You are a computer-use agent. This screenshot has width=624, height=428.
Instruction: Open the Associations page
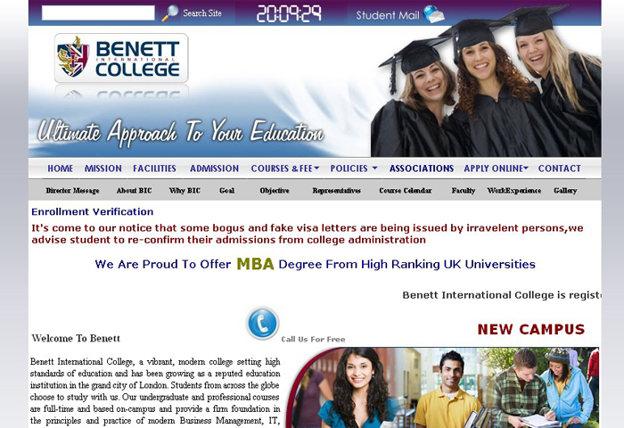[x=422, y=169]
